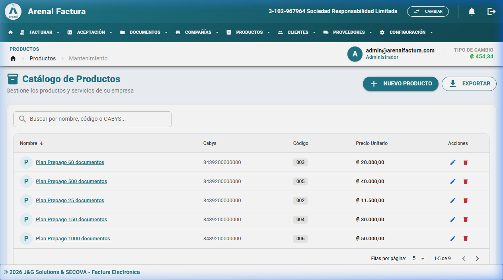503x280 pixels.
Task: Click P avatar of Plan Prepago 1000 row
Action: (x=26, y=239)
